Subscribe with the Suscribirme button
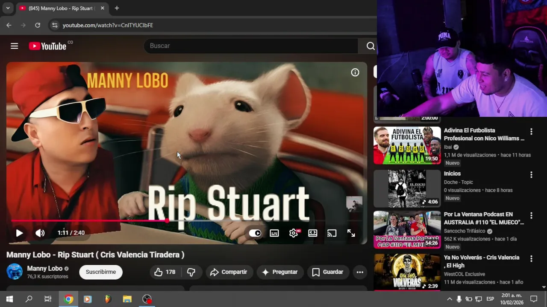 (x=101, y=272)
